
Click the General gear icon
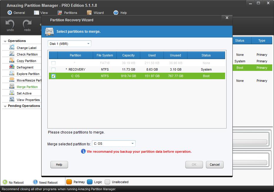coord(10,13)
